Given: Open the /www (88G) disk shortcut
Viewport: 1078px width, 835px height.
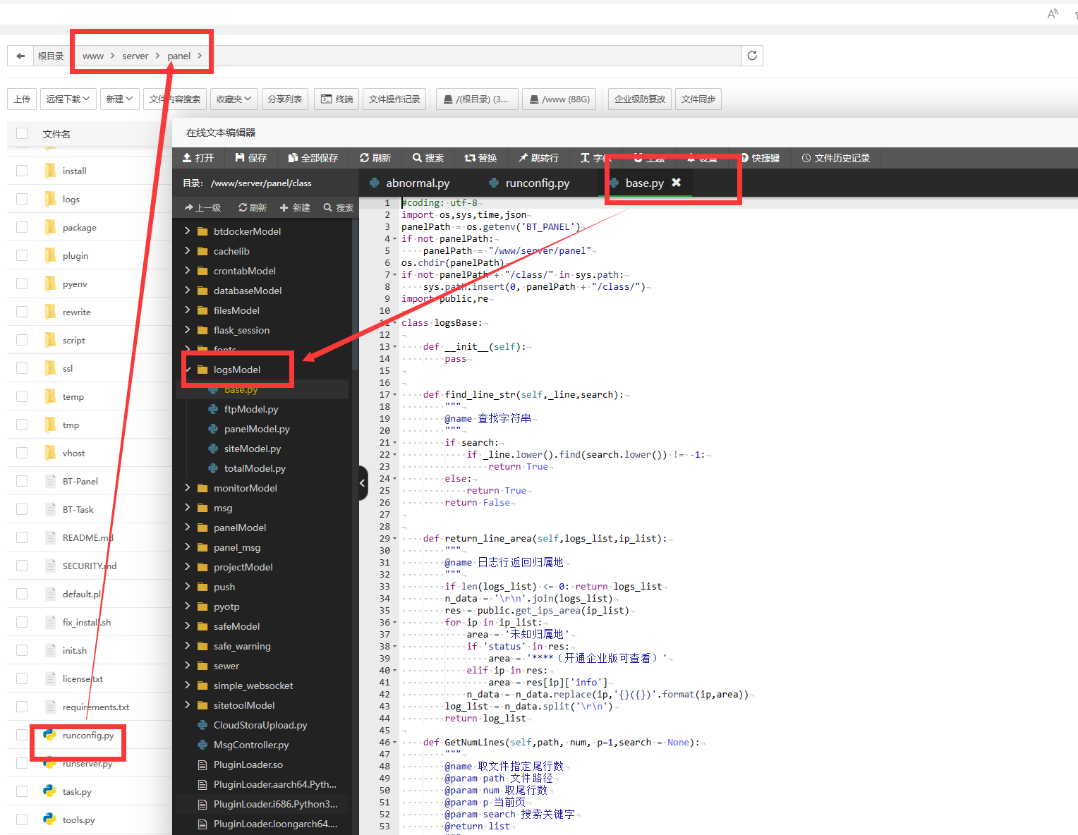Looking at the screenshot, I should click(x=559, y=99).
